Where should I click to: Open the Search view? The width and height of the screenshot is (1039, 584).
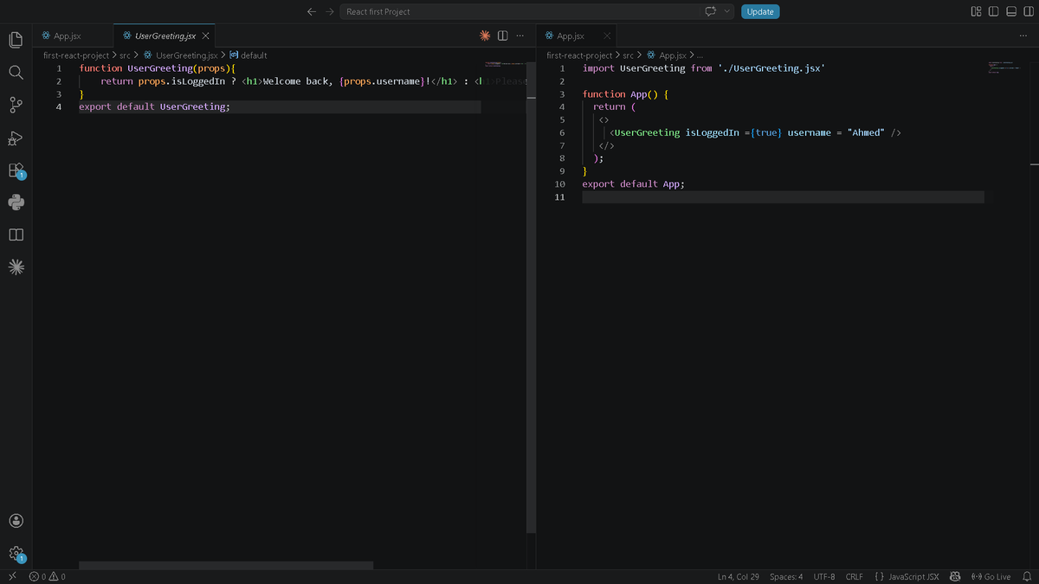pyautogui.click(x=15, y=73)
